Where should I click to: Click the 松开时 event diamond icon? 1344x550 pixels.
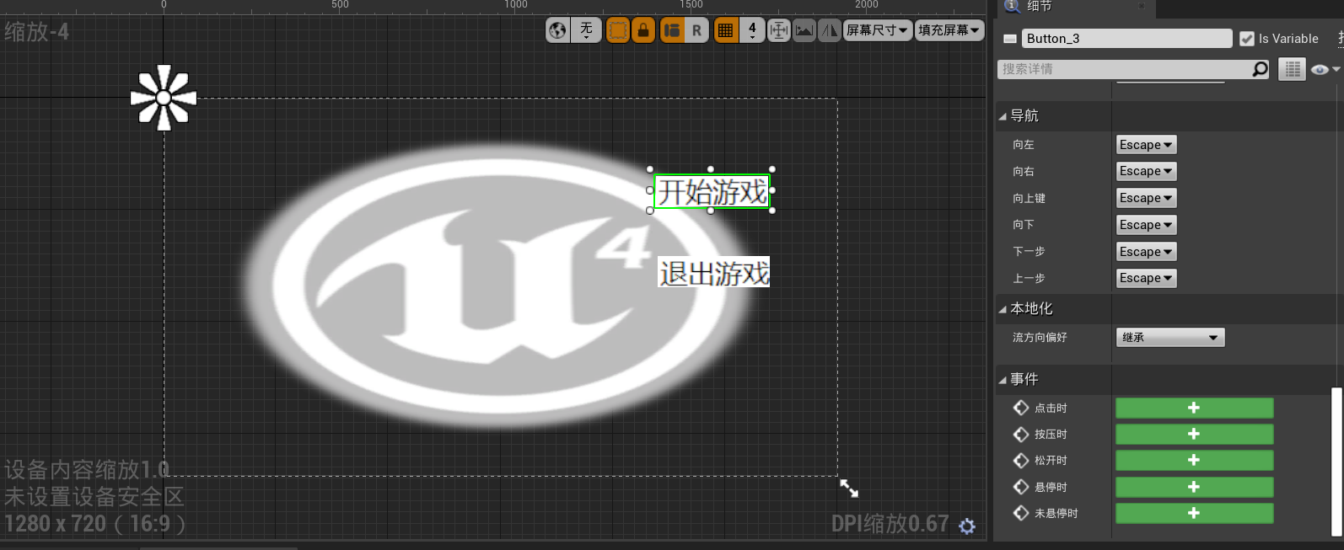pyautogui.click(x=1021, y=460)
